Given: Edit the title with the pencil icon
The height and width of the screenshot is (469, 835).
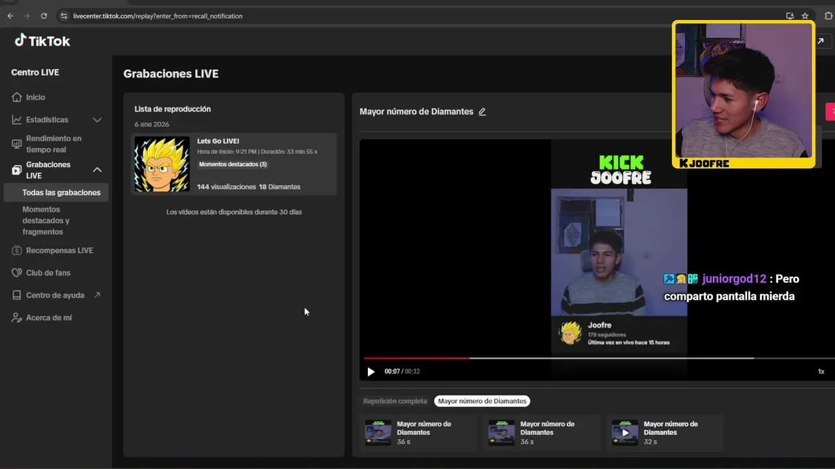Looking at the screenshot, I should (x=482, y=112).
